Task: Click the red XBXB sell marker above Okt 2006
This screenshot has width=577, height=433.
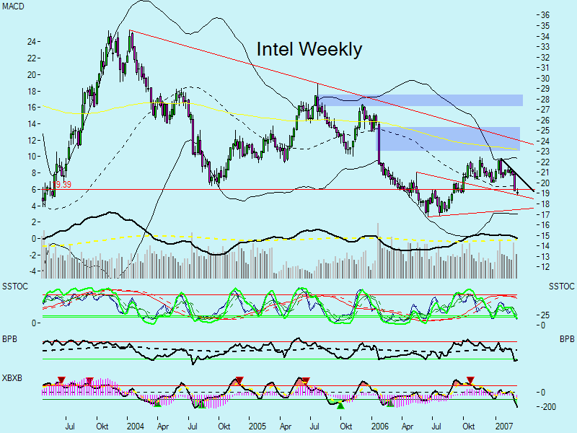Action: (x=470, y=380)
